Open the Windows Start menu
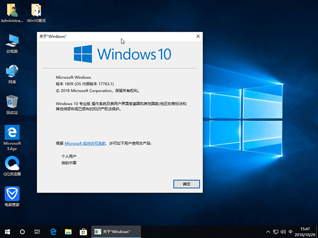The image size is (318, 238). [x=7, y=232]
